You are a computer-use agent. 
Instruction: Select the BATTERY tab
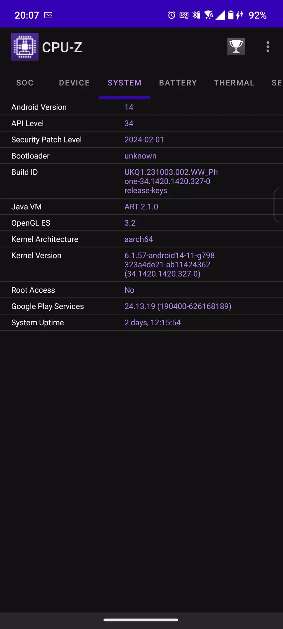[178, 83]
